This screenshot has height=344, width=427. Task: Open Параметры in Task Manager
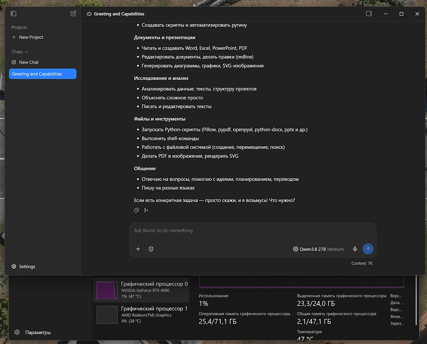(x=33, y=332)
